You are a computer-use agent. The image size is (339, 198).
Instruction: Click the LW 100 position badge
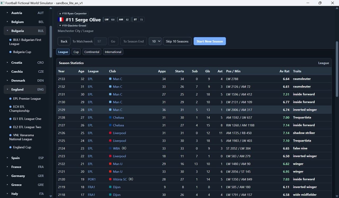[109, 20]
